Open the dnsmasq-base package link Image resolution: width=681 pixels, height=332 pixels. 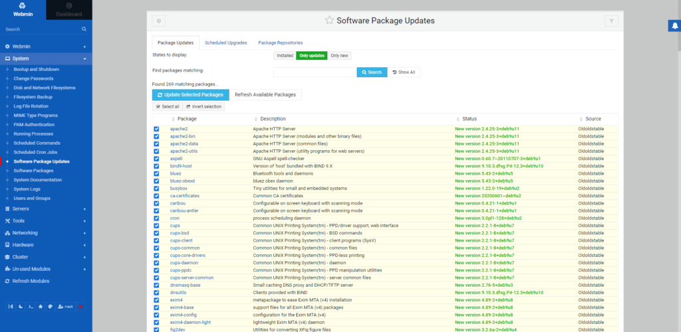(x=185, y=286)
